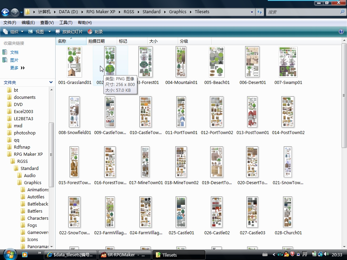Click the Back navigation arrow
Image resolution: width=347 pixels, height=260 pixels.
pos(5,12)
